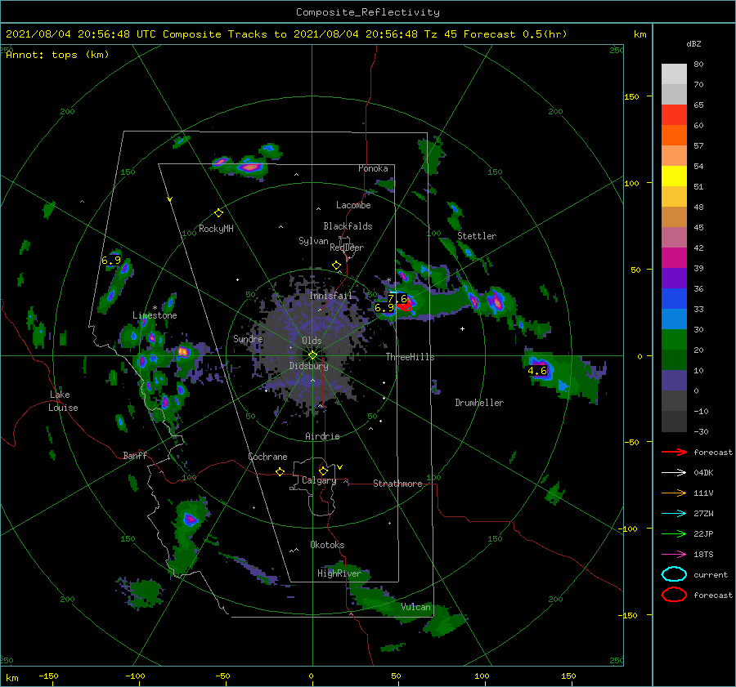This screenshot has width=736, height=687.
Task: Click the cyan 'current' ellipse legend icon
Action: coord(674,574)
